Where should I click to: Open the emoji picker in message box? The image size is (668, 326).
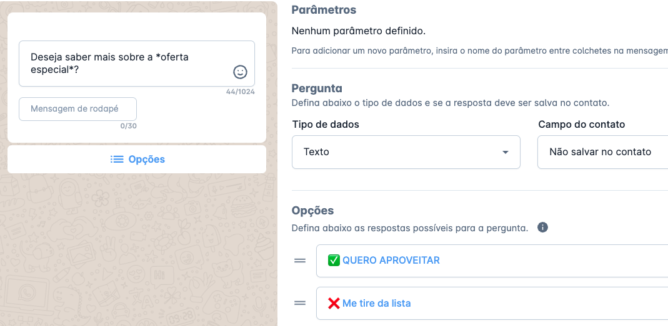pos(241,72)
